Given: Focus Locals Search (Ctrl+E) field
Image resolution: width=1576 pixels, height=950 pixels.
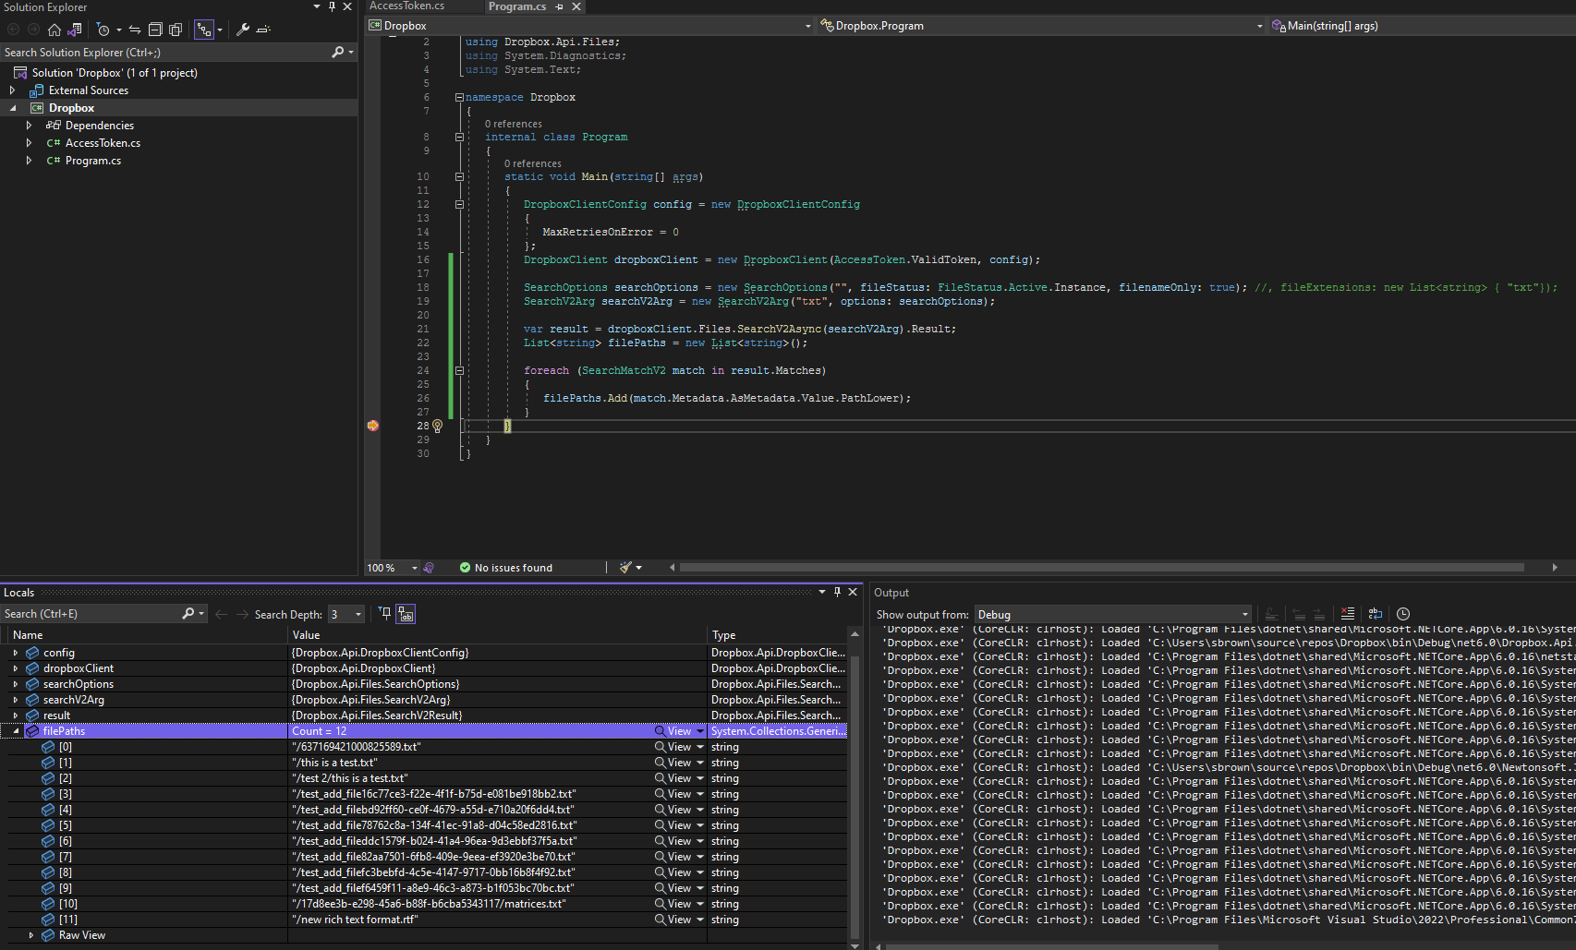Looking at the screenshot, I should click(x=91, y=614).
